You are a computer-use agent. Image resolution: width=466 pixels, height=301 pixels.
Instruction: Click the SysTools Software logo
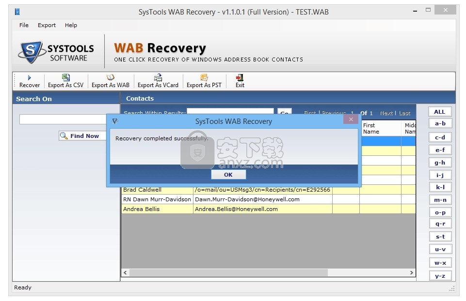(56, 52)
